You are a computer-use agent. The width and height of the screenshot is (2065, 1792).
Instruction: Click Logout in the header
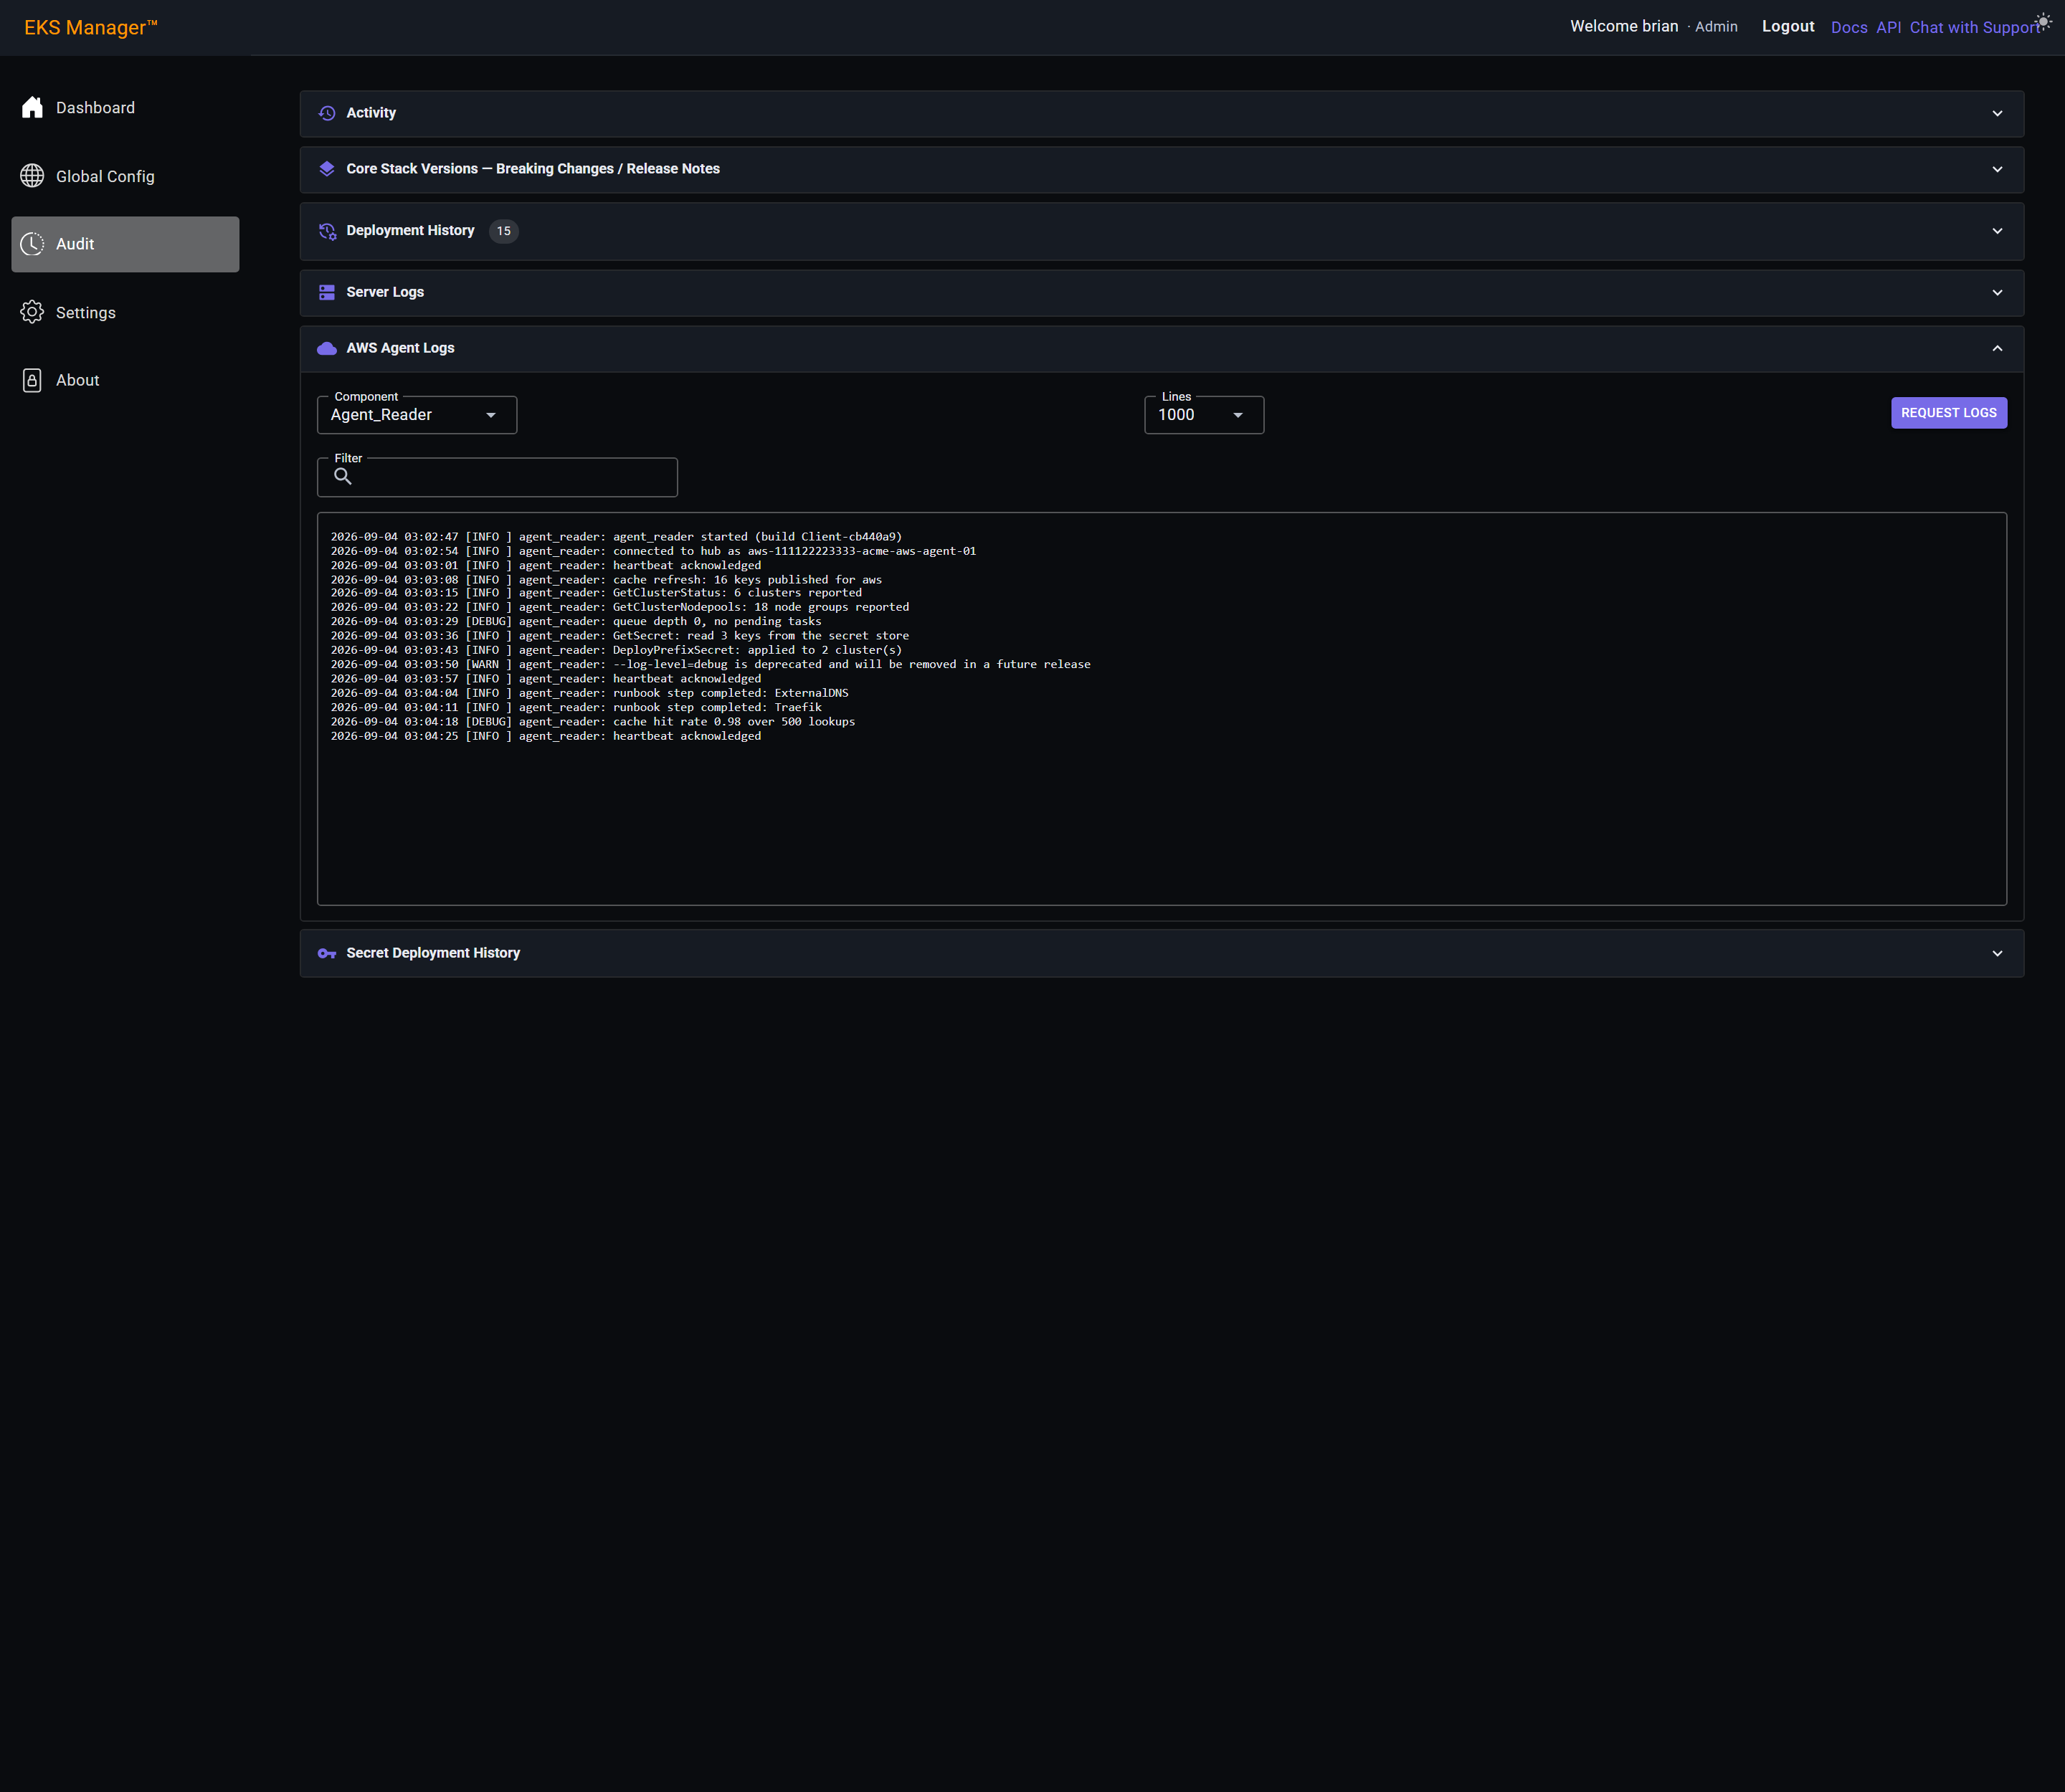coord(1788,26)
